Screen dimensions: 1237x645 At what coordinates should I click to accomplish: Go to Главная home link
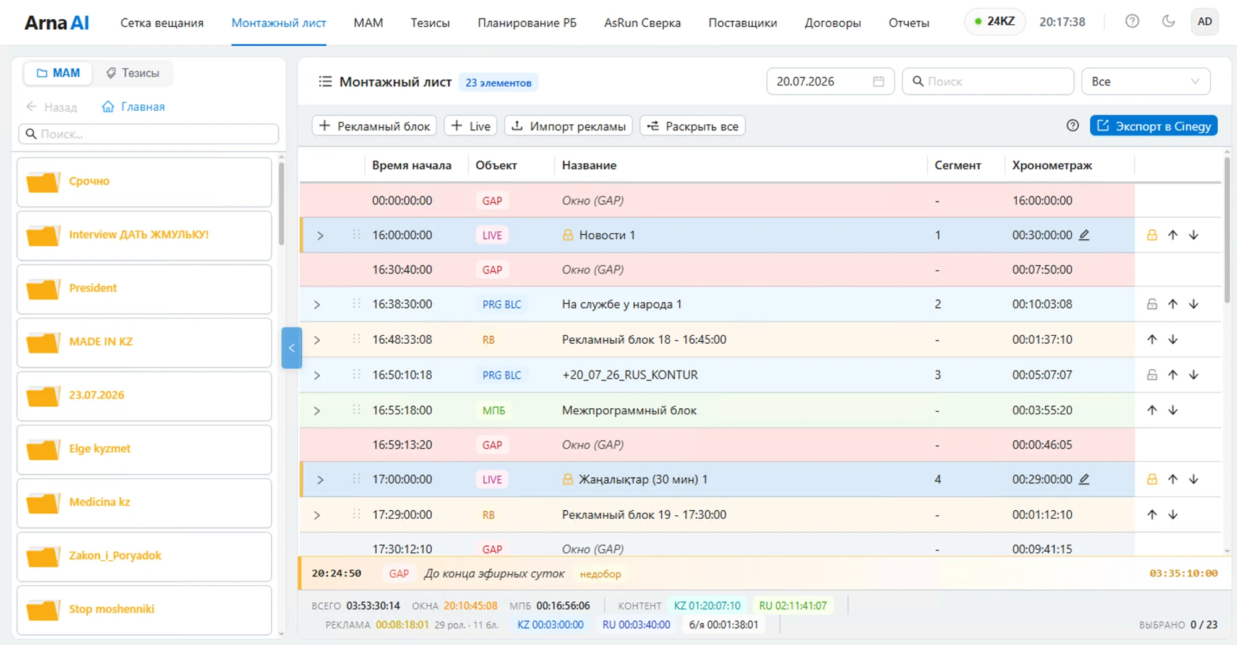pos(134,106)
